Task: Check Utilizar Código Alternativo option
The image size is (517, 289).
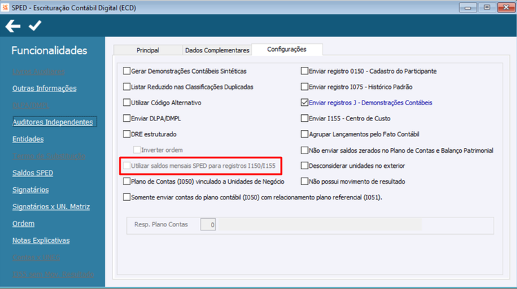Action: (127, 103)
